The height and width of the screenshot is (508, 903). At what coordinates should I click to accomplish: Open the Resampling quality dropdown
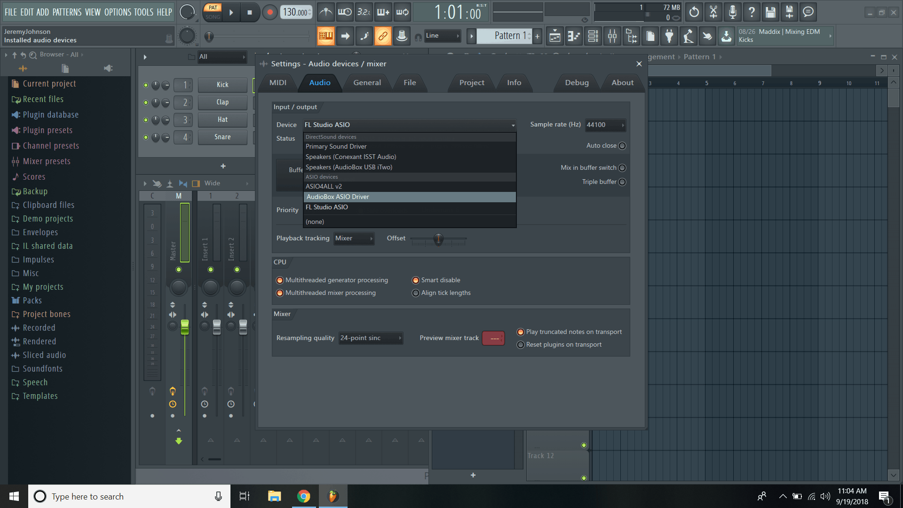click(371, 338)
